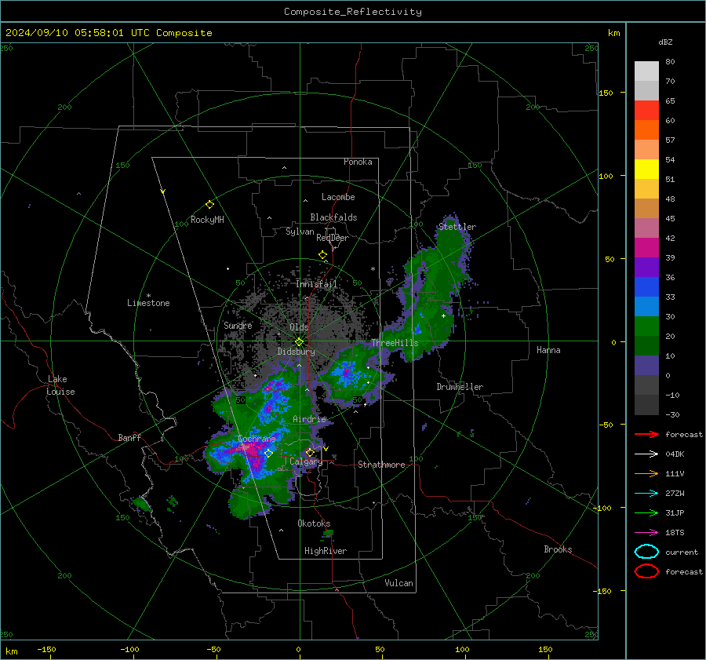
Task: Click the yellow diamond marker above RedDeer
Action: pos(322,255)
